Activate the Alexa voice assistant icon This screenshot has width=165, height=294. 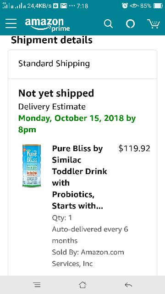tap(130, 24)
